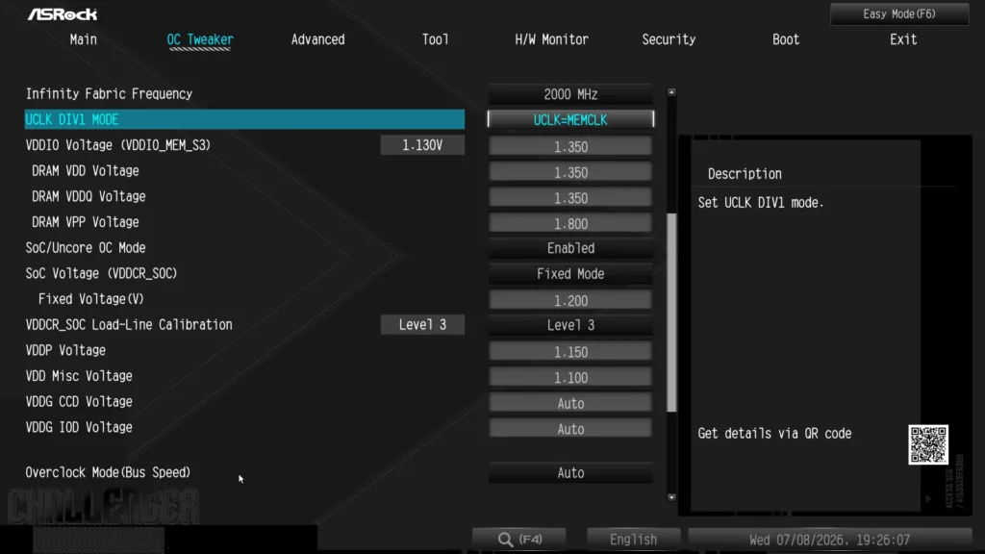The width and height of the screenshot is (985, 554).
Task: Click the scrollbar down arrow
Action: 671,497
